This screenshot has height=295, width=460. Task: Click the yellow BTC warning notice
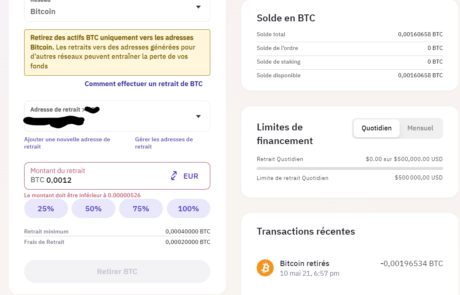117,52
